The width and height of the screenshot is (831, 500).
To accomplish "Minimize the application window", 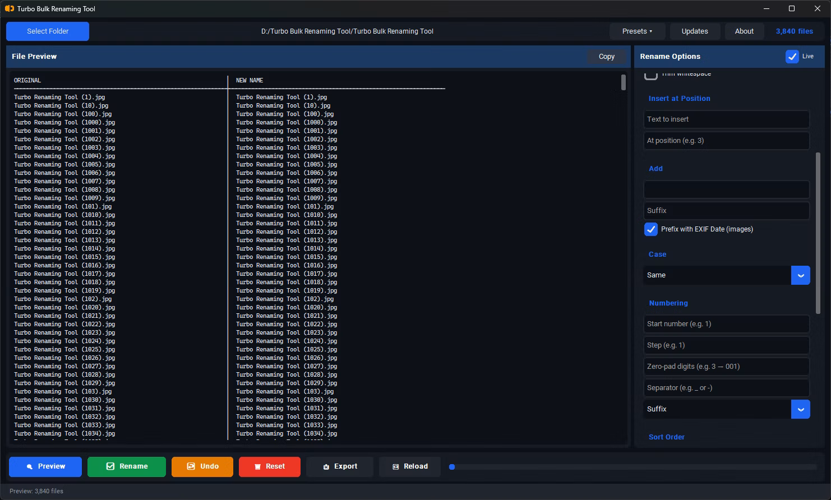I will tap(767, 8).
